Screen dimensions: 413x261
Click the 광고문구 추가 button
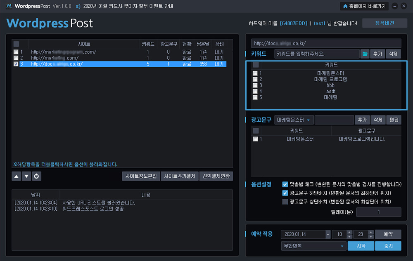tap(363, 120)
